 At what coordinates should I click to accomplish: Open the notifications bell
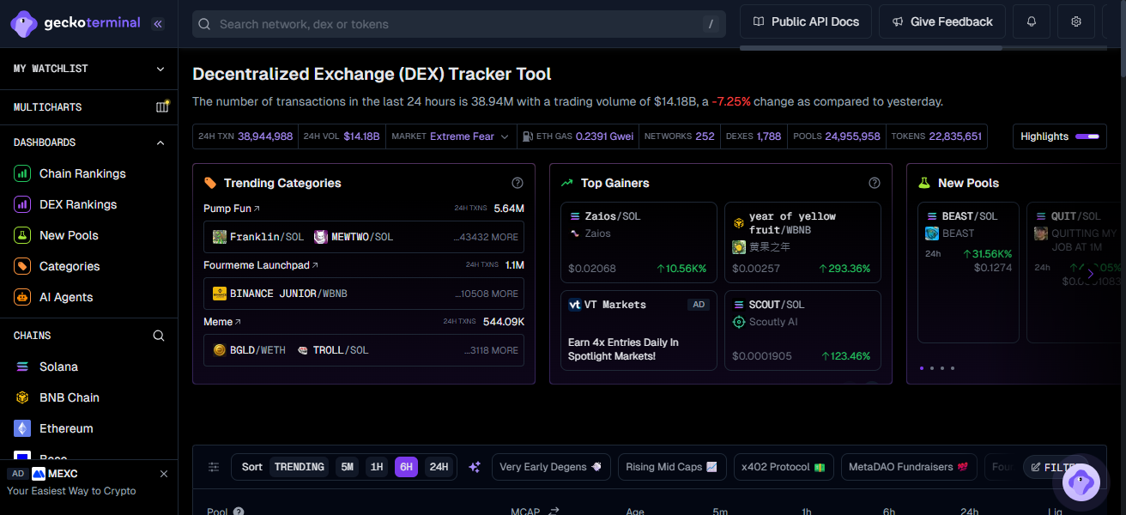pyautogui.click(x=1032, y=21)
